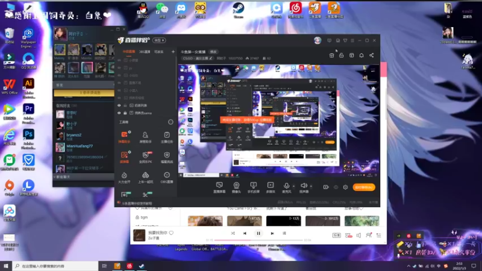Add a 多媒体 media source
Screen dimensions: 482x271
pyautogui.click(x=270, y=187)
